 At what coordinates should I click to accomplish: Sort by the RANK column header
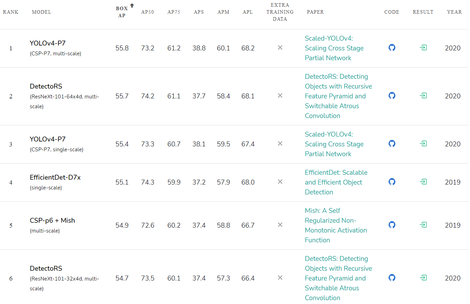pos(10,12)
